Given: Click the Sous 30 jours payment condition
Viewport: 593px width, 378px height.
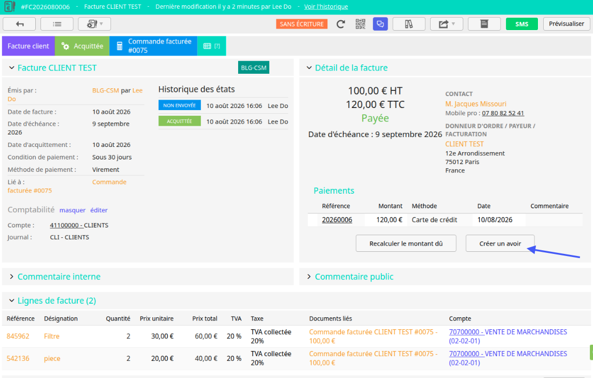Looking at the screenshot, I should point(112,157).
